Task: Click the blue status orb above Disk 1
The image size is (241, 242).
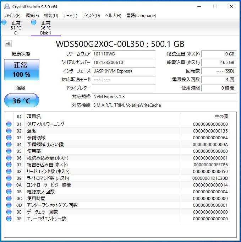Action: 34,22
